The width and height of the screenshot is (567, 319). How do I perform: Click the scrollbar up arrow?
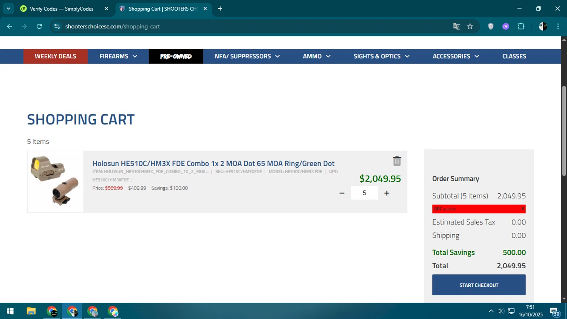point(564,39)
